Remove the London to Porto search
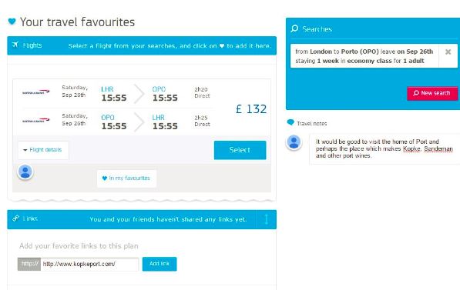Image resolution: width=460 pixels, height=290 pixels. tap(448, 52)
